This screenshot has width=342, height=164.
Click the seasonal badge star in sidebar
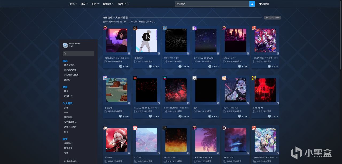(x=76, y=122)
